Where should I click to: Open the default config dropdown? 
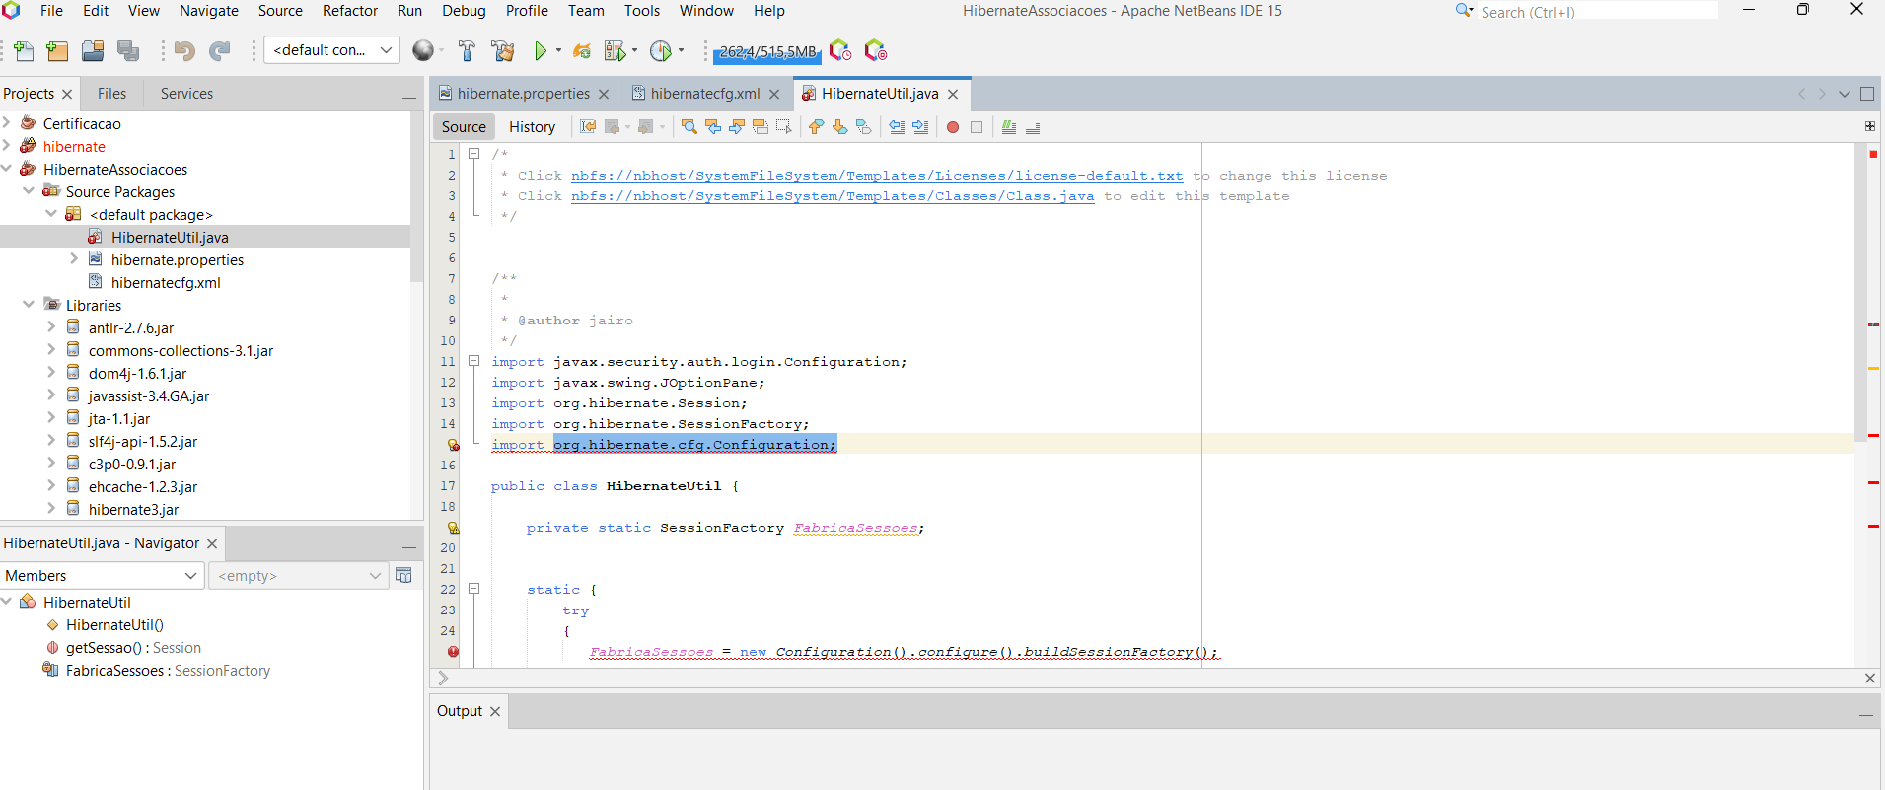pyautogui.click(x=332, y=50)
